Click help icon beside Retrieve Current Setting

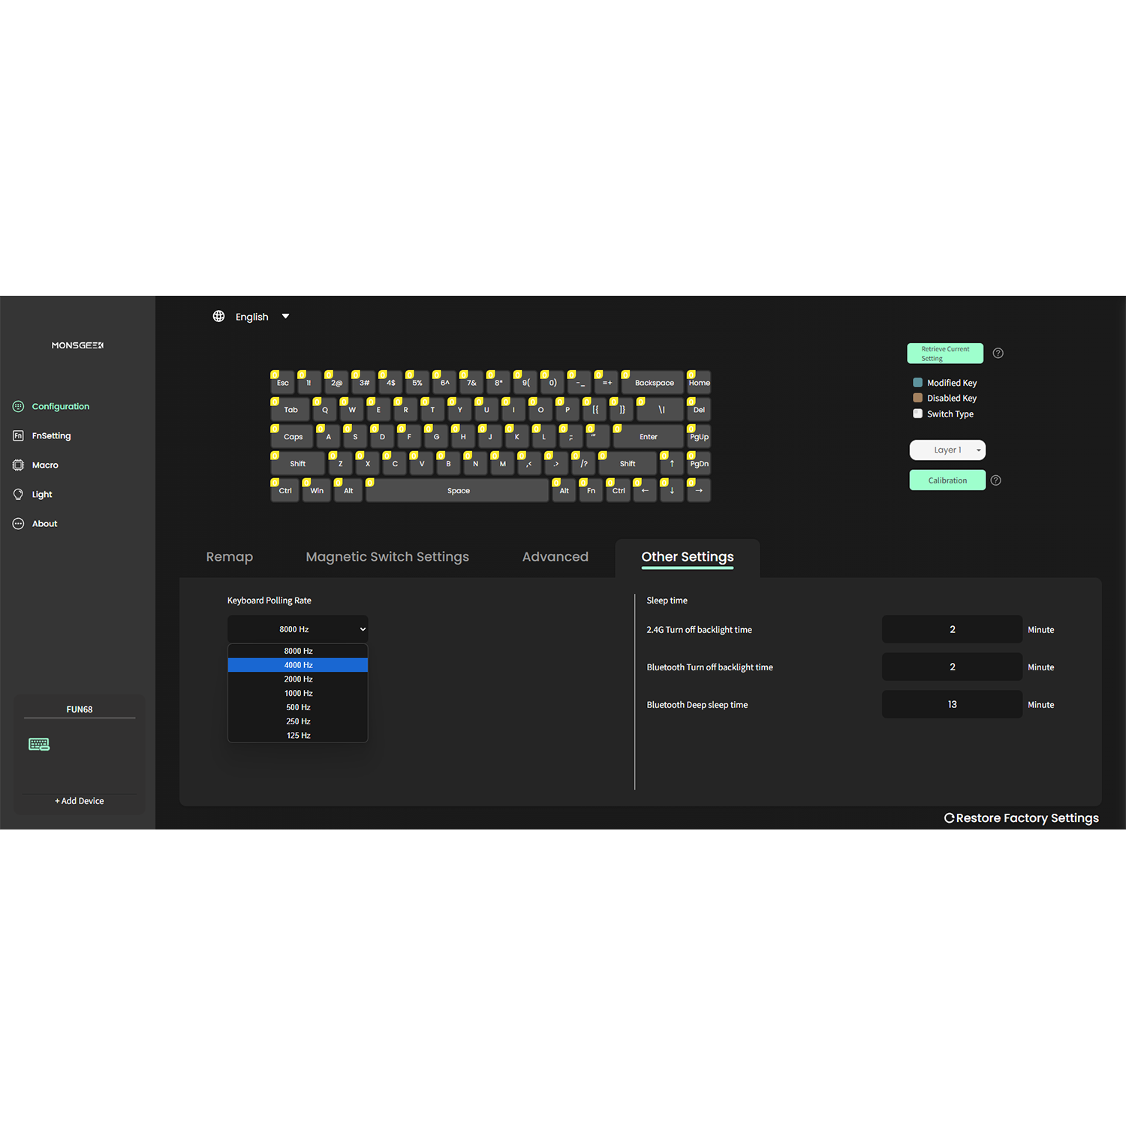[x=998, y=353]
